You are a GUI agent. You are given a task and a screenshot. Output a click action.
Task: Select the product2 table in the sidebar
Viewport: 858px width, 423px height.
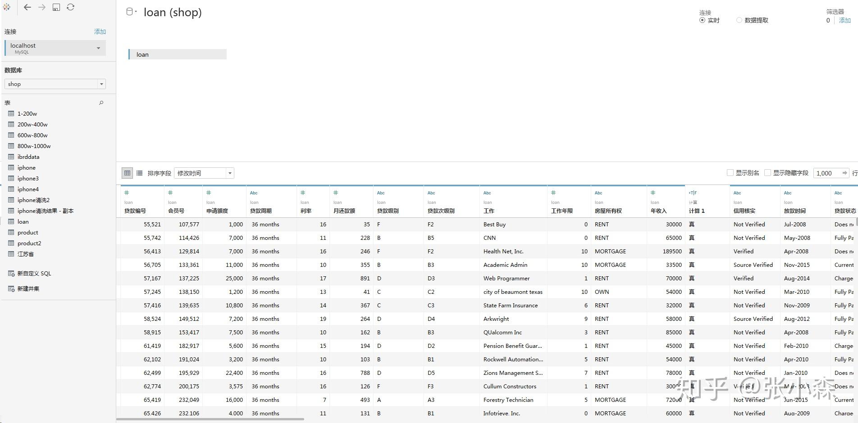29,243
